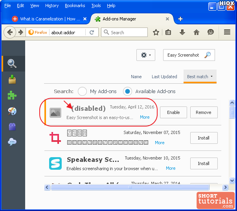
Task: Open the Appearance palette category
Action: click(x=12, y=111)
